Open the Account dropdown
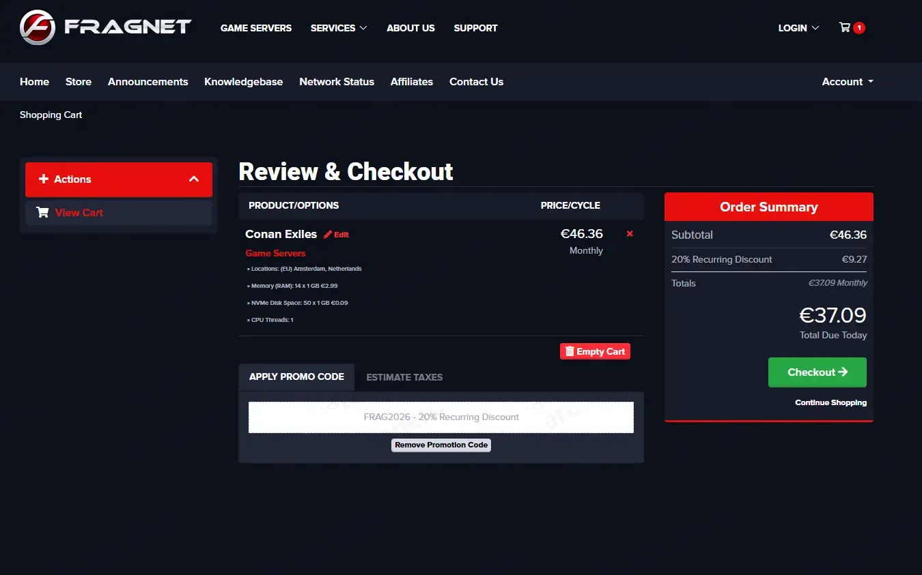This screenshot has height=575, width=922. click(x=848, y=82)
